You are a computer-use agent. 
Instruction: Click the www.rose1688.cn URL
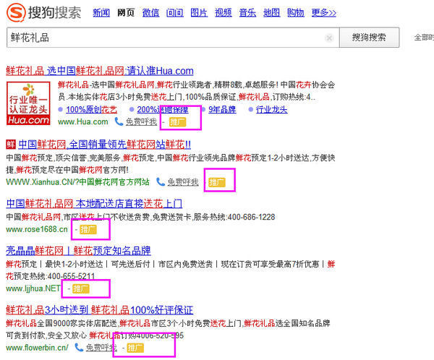[x=37, y=229]
